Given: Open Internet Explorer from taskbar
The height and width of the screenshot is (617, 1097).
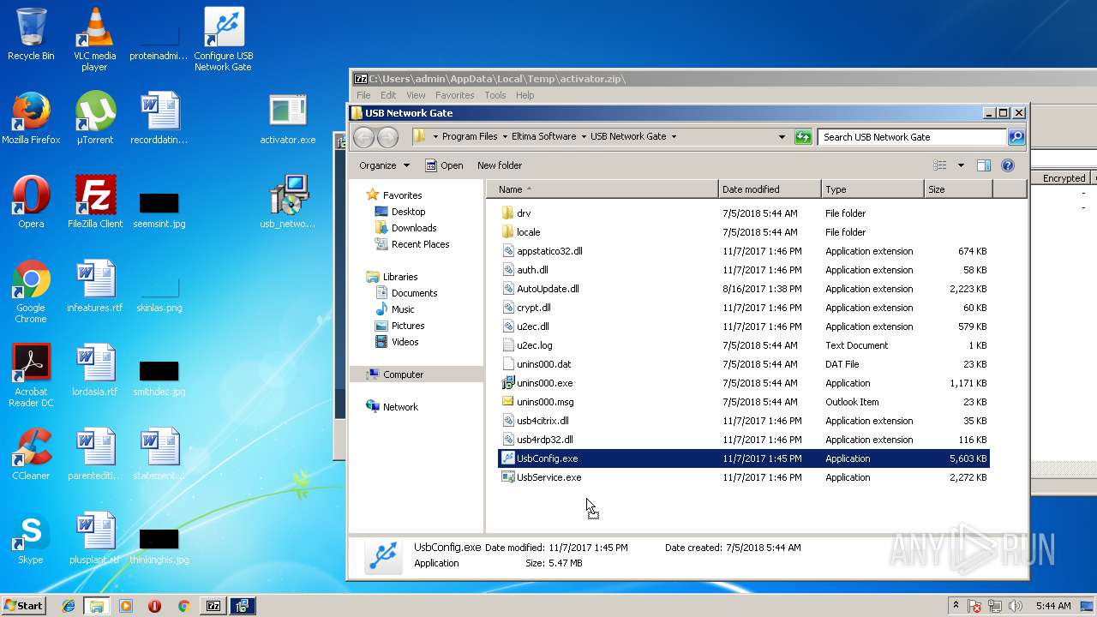Looking at the screenshot, I should (x=69, y=606).
